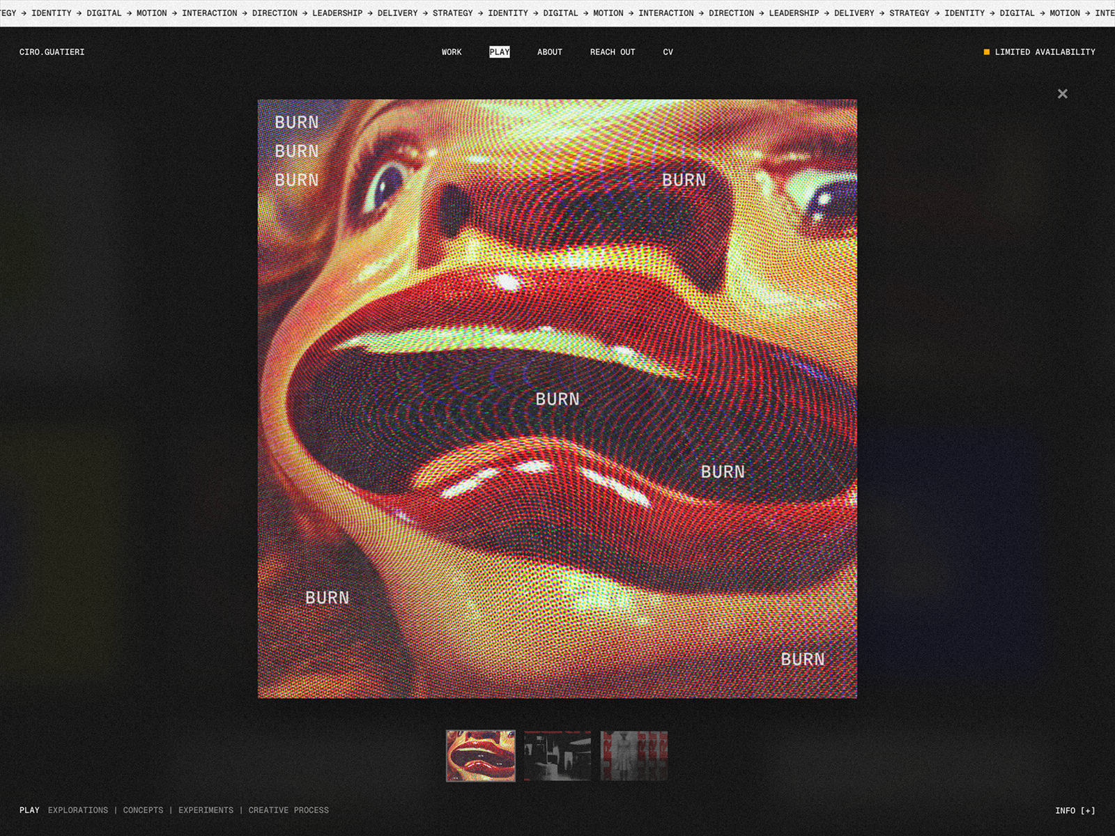Open the WORK section
1115x836 pixels.
coord(451,52)
